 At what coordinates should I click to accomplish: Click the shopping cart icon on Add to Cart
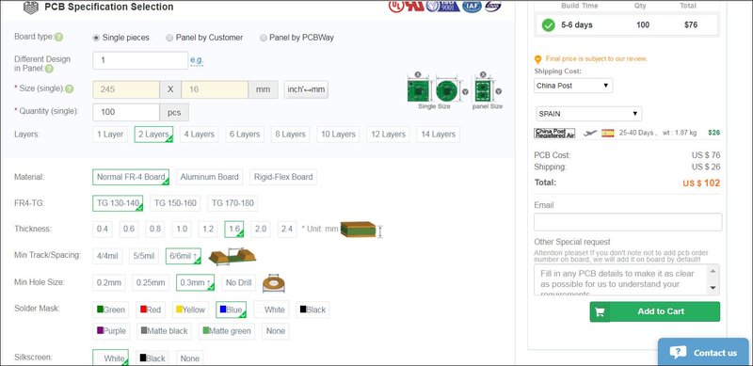click(x=600, y=311)
